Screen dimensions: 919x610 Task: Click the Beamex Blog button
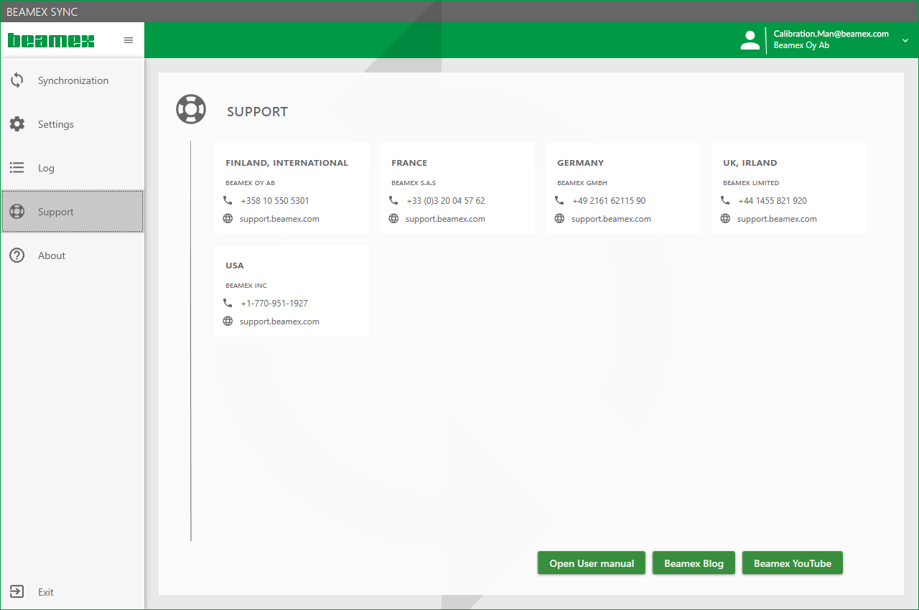pyautogui.click(x=694, y=563)
